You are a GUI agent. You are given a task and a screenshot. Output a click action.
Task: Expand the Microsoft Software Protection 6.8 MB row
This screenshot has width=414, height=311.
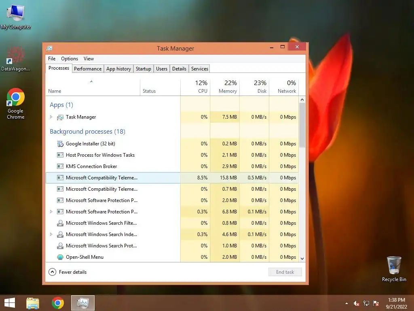pyautogui.click(x=51, y=211)
